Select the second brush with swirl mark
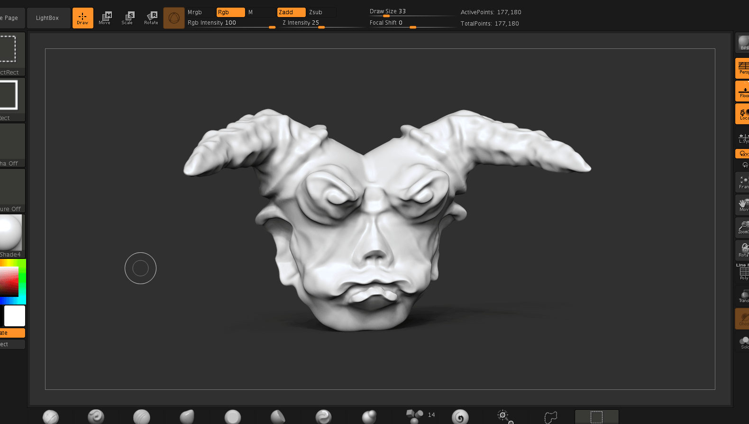 click(96, 417)
